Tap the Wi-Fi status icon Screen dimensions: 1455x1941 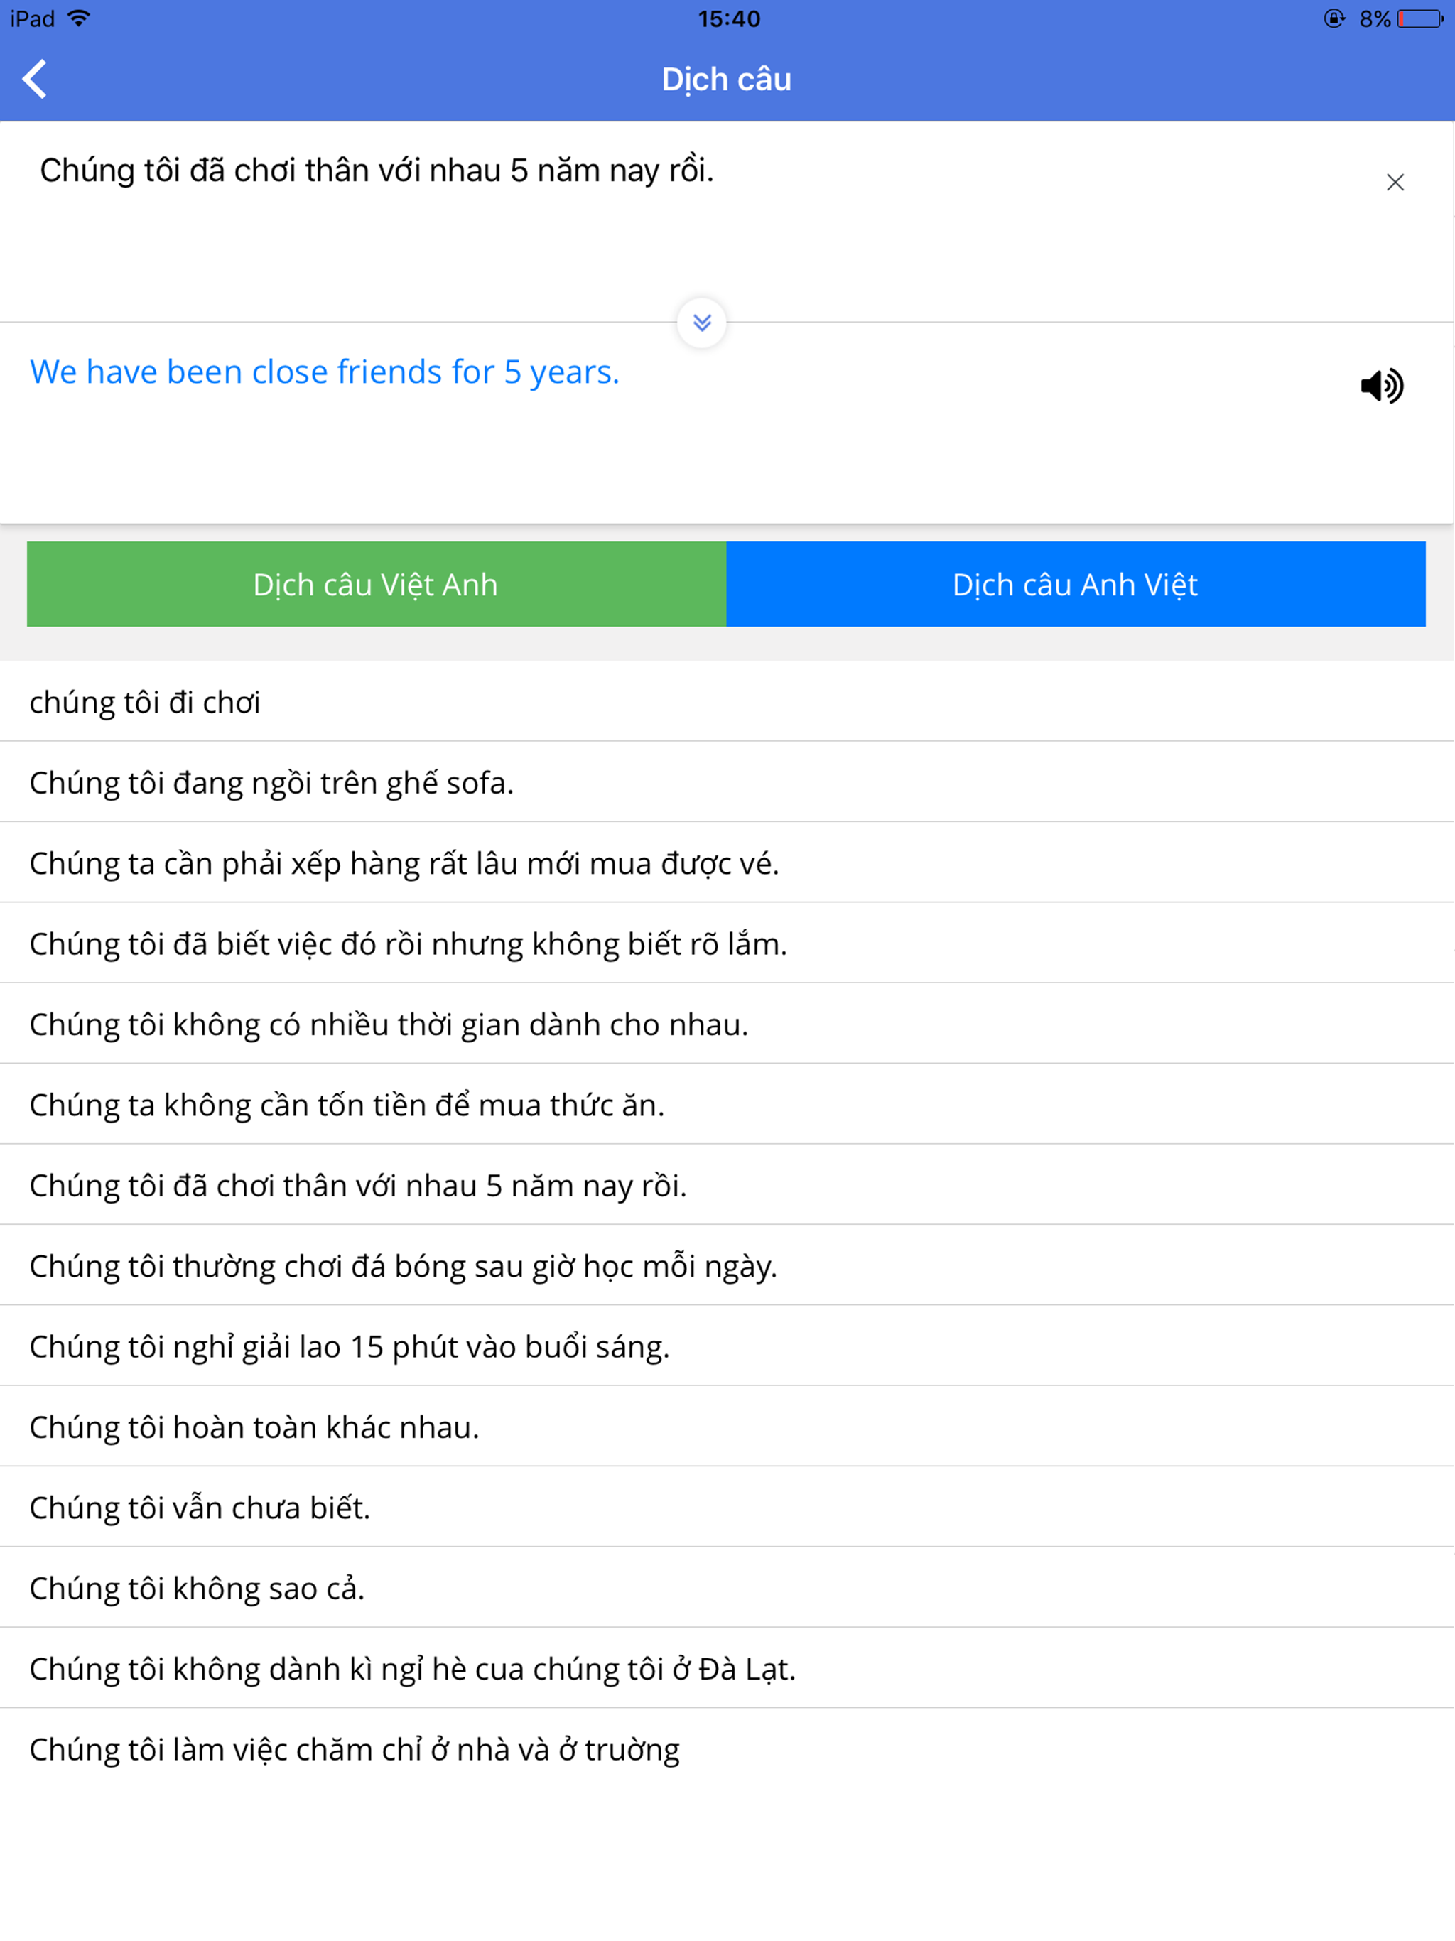(78, 18)
